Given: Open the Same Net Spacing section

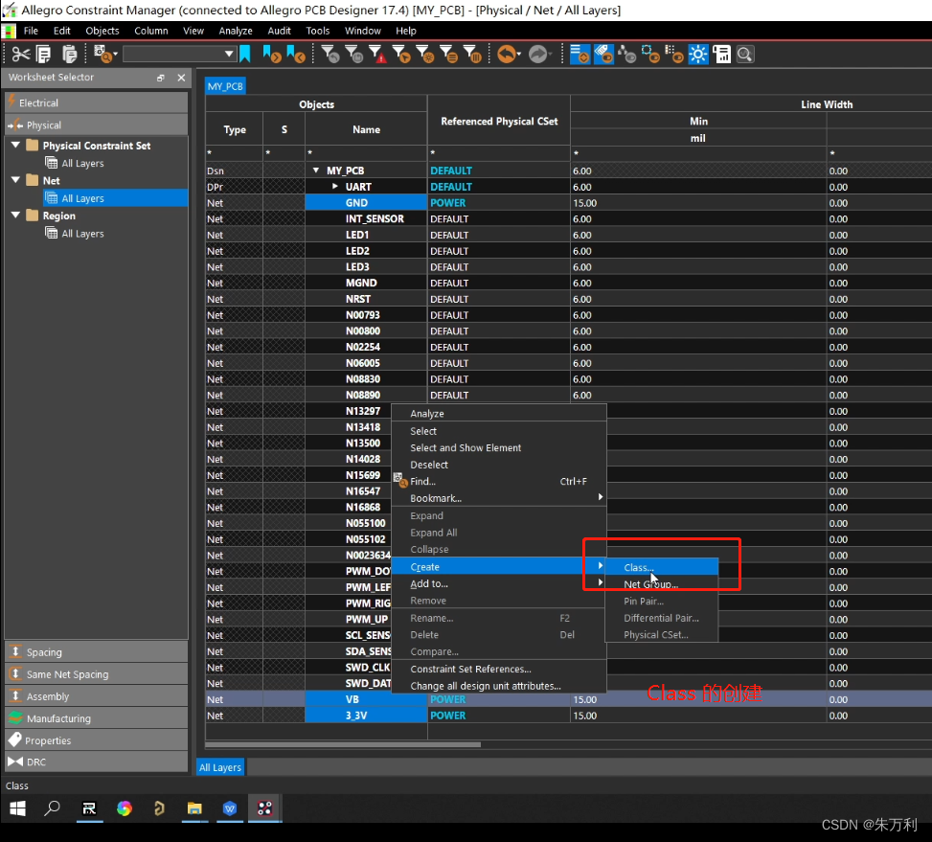Looking at the screenshot, I should [x=97, y=673].
